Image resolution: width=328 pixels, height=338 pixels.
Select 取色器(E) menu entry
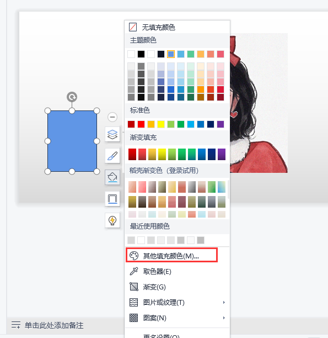(178, 271)
